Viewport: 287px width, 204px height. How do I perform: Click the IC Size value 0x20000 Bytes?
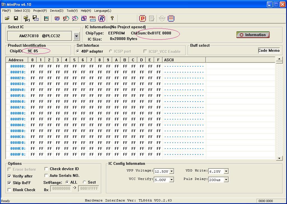coord(124,39)
